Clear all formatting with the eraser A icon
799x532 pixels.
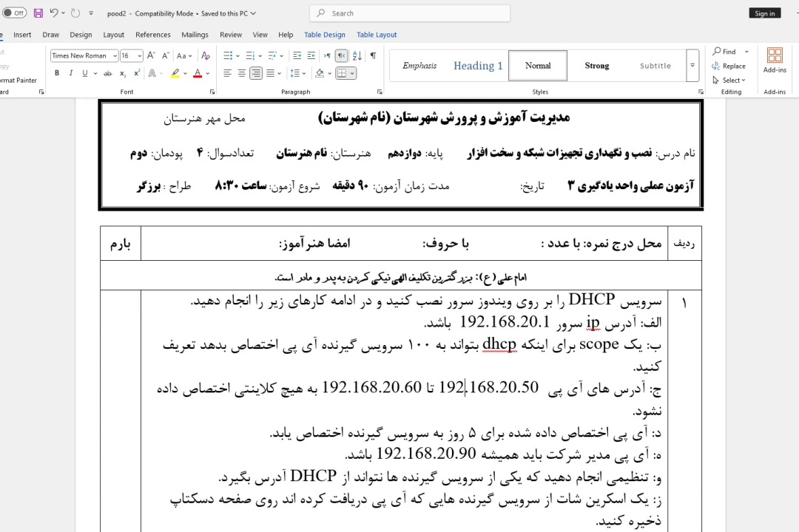coord(206,55)
